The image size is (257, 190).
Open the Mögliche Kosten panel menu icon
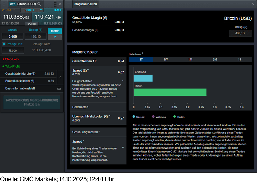[x=68, y=4]
